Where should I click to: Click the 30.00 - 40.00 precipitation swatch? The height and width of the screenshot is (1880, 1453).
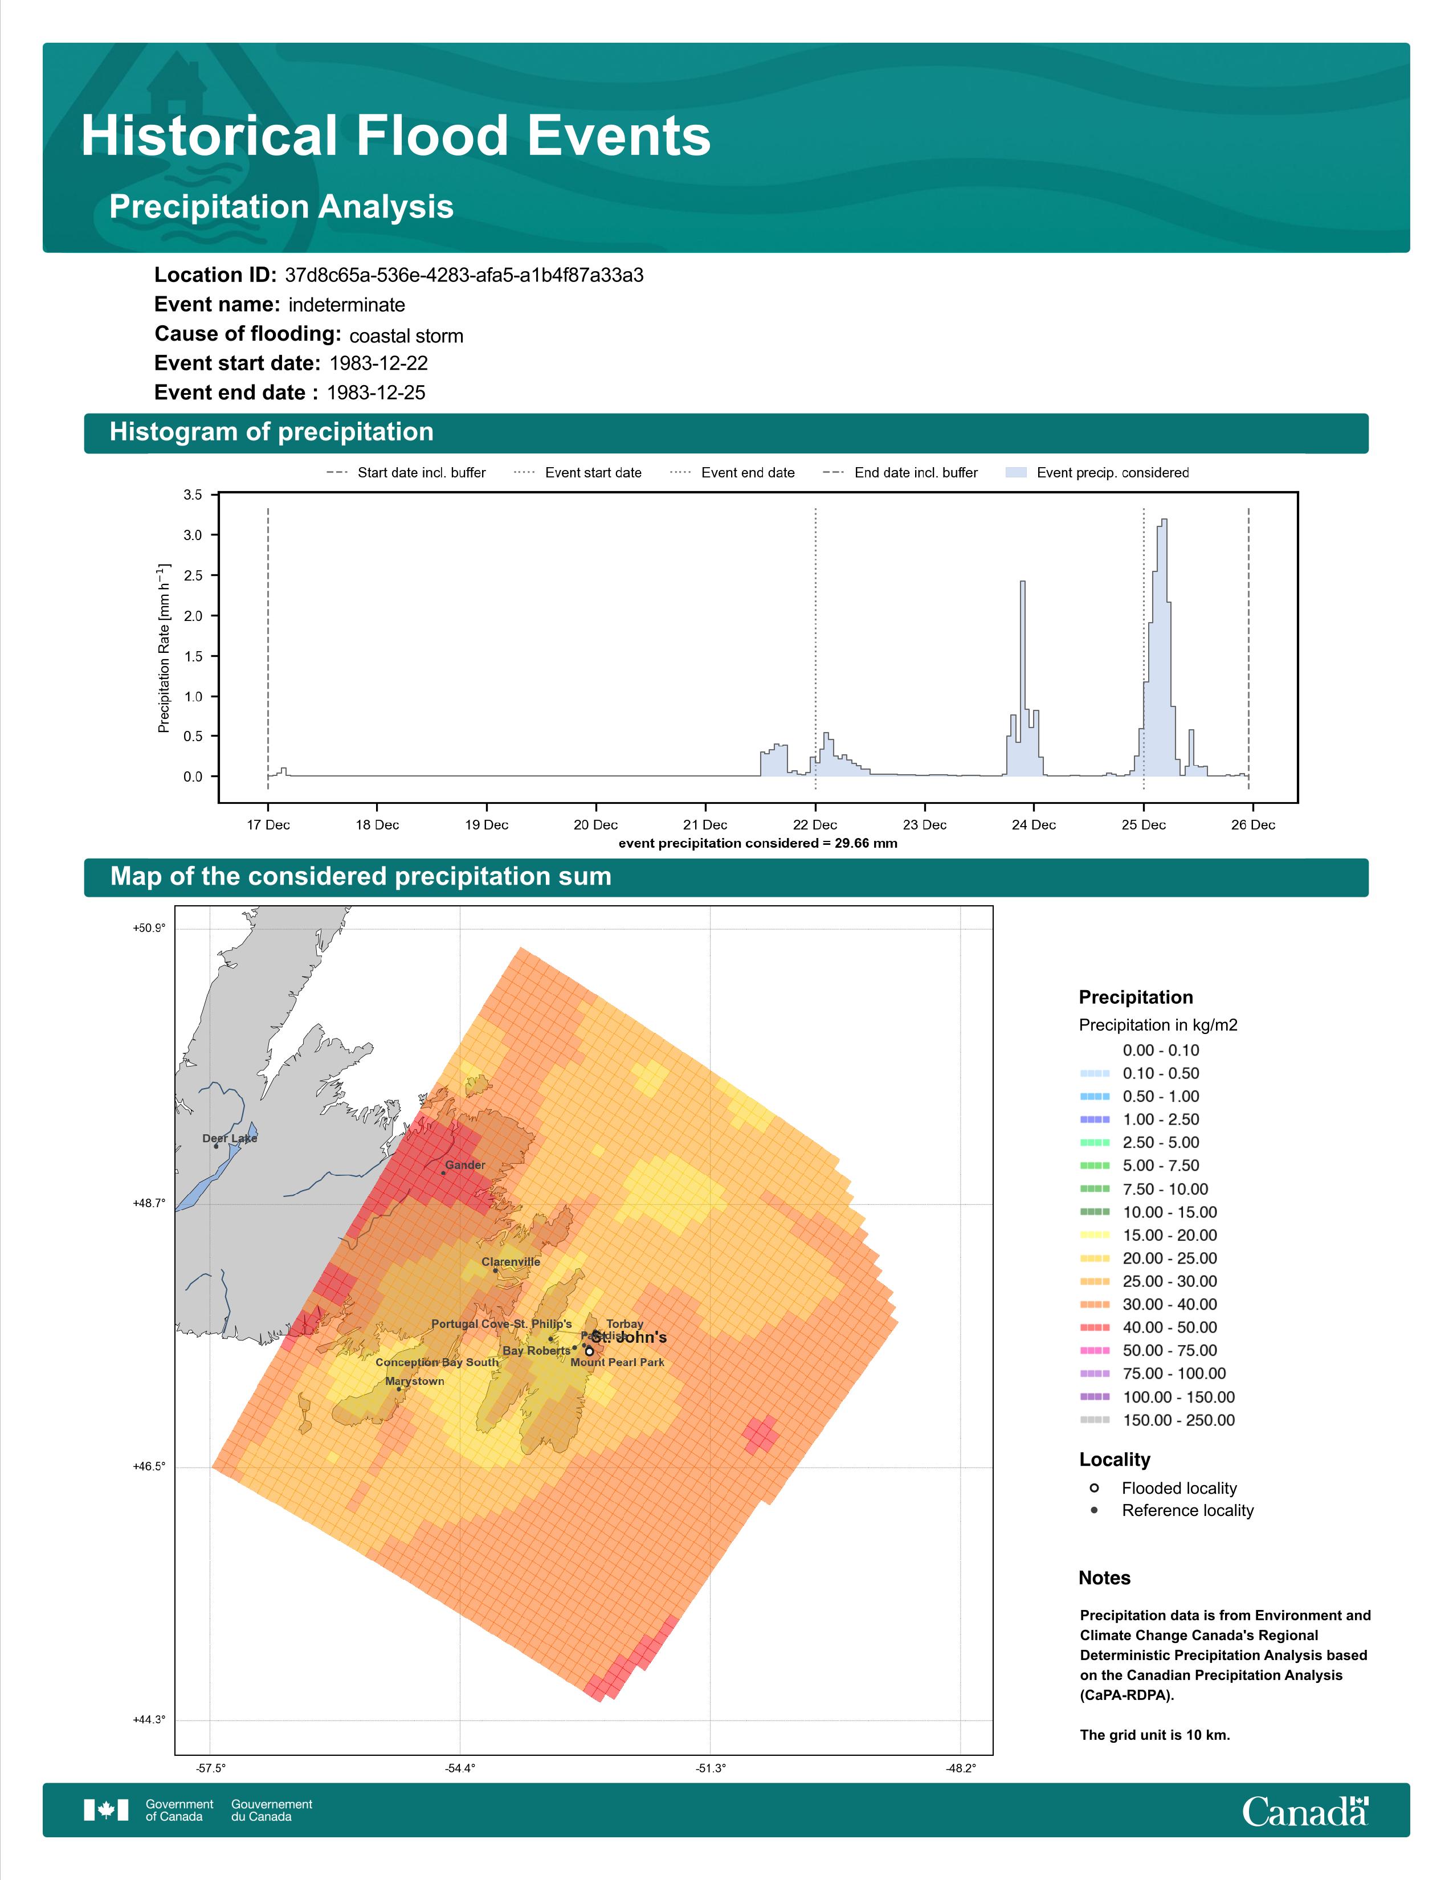click(x=1095, y=1305)
